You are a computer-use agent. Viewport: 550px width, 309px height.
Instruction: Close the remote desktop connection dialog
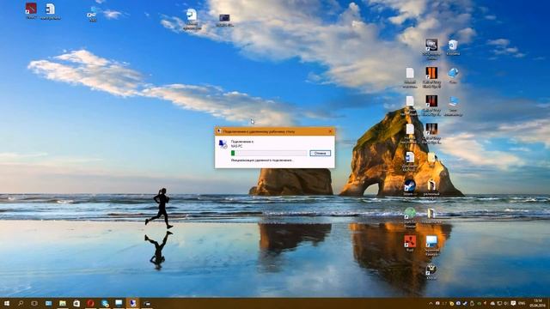330,131
